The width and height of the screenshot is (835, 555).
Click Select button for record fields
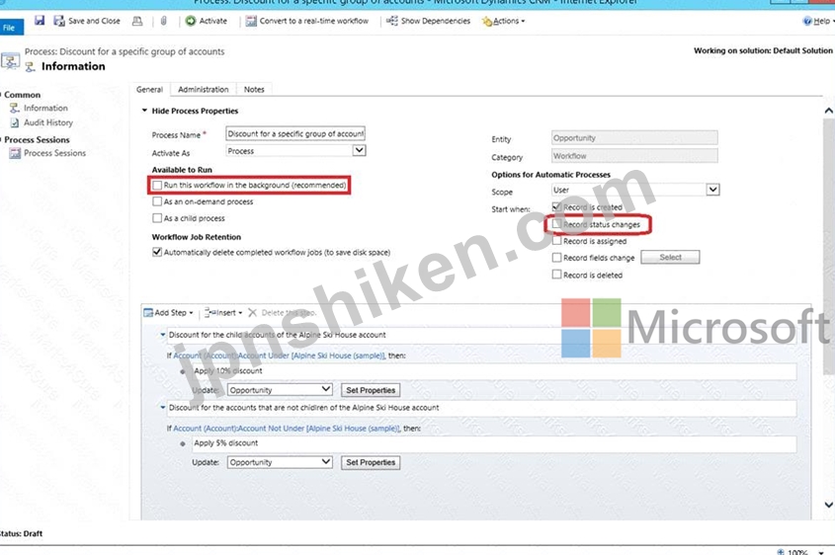[670, 258]
